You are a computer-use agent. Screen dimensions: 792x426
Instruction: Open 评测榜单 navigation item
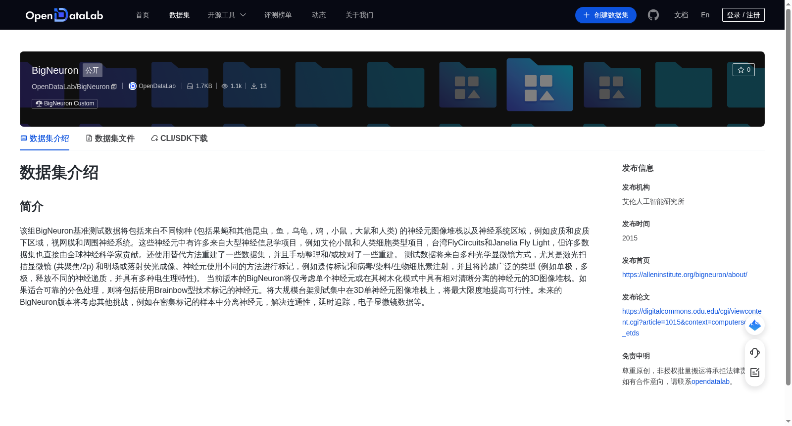(278, 15)
